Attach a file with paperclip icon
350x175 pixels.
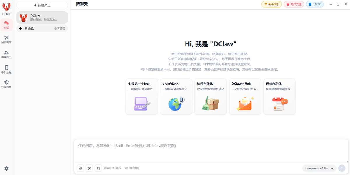point(81,168)
